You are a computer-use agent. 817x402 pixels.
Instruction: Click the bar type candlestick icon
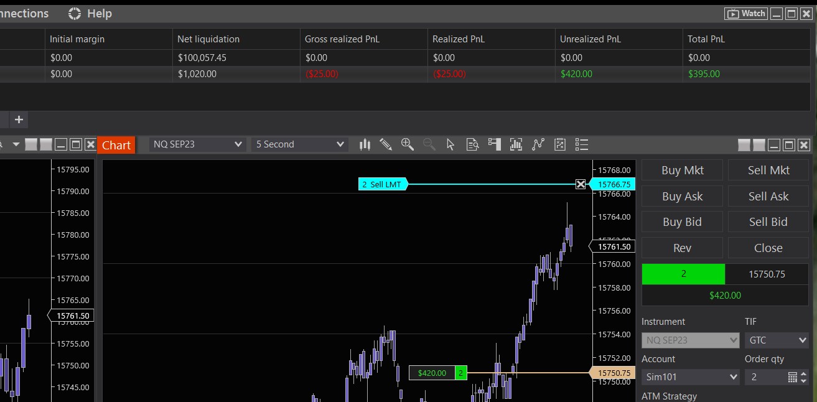(x=365, y=144)
